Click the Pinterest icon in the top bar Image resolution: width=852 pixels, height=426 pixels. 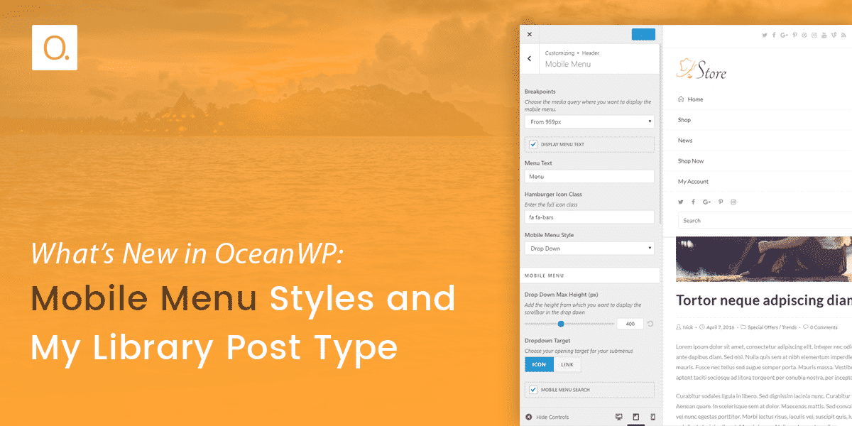[x=794, y=35]
